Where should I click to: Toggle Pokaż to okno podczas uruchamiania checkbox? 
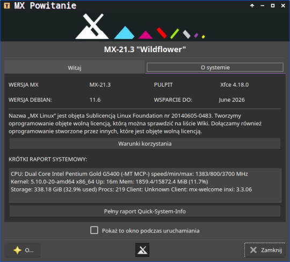coord(94,230)
